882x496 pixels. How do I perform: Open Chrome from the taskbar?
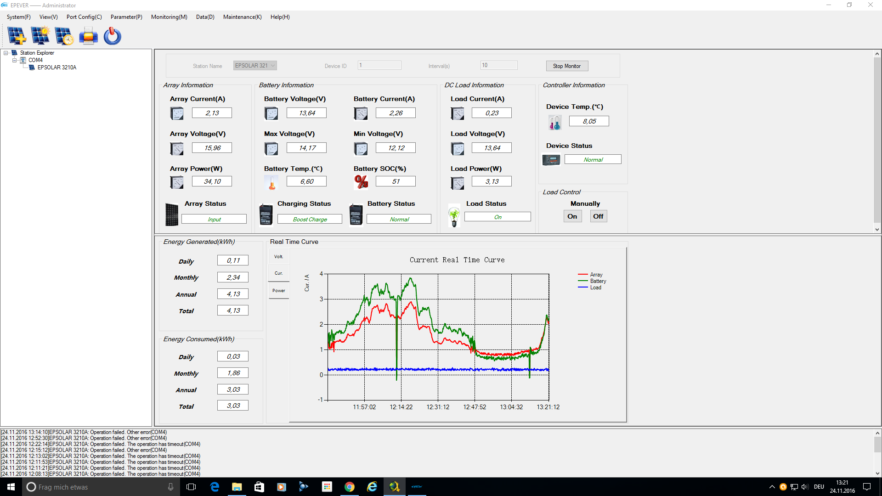click(349, 487)
